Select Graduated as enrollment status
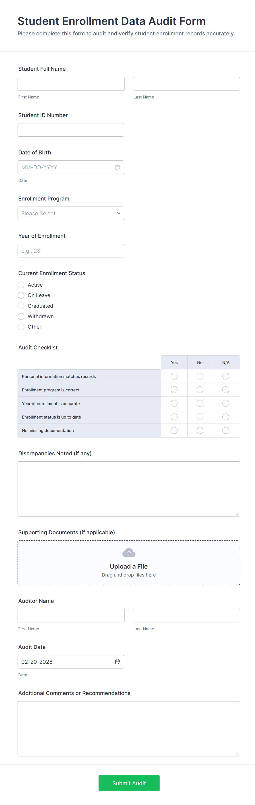Image resolution: width=255 pixels, height=805 pixels. pos(21,306)
